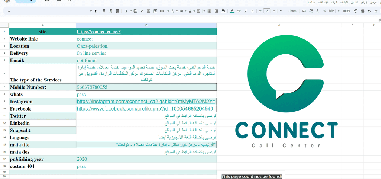Open the text color picker
Screen dimensions: 381x179
click(x=232, y=11)
